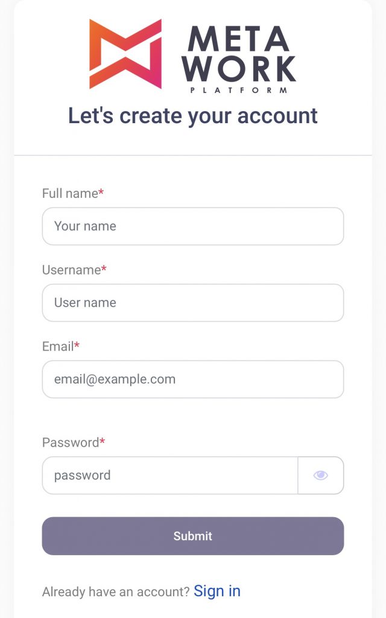Click the "Email" field label
Image resolution: width=386 pixels, height=618 pixels.
(58, 346)
